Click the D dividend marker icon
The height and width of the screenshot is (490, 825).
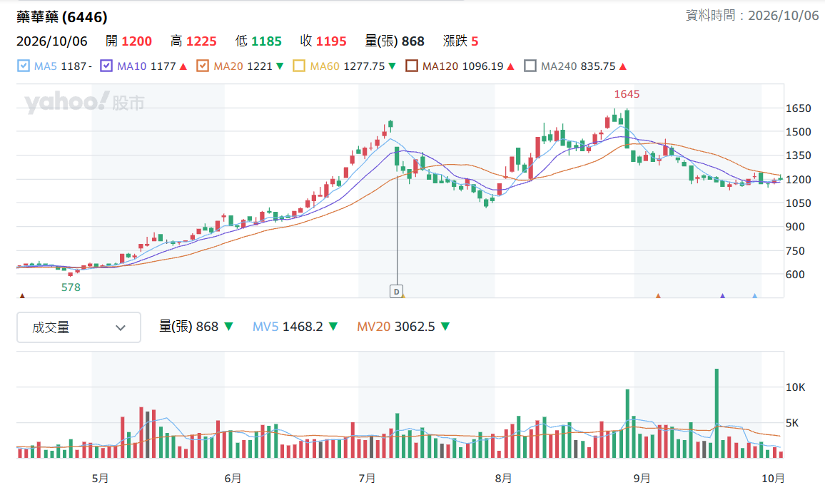[396, 291]
